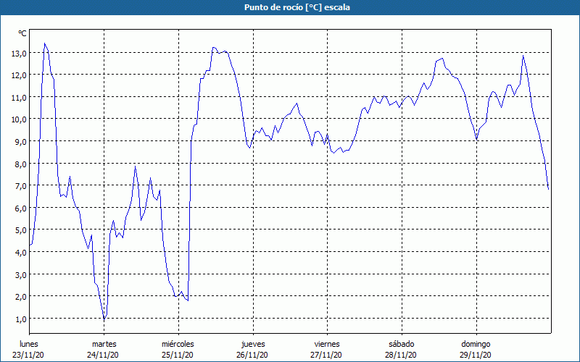
Task: Click the 10,0 y-axis value
Action: (19, 119)
